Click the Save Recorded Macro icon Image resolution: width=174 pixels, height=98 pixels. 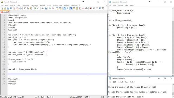pyautogui.click(x=103, y=8)
